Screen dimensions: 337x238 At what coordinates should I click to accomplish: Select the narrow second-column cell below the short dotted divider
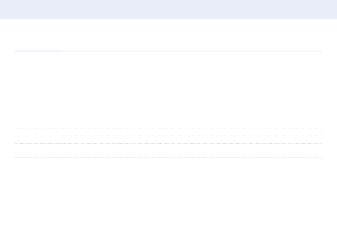coord(89,140)
